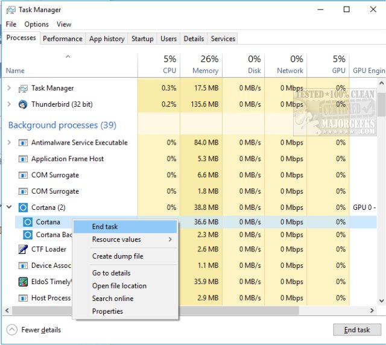Screen dimensions: 386x345
Task: Click the Application Frame Host icon
Action: [x=23, y=159]
